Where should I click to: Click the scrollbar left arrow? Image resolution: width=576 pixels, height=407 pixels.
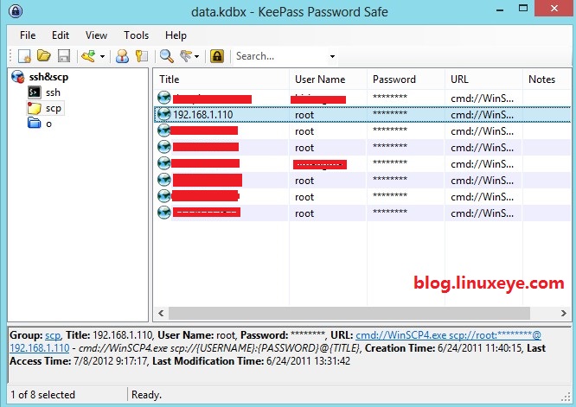click(161, 313)
